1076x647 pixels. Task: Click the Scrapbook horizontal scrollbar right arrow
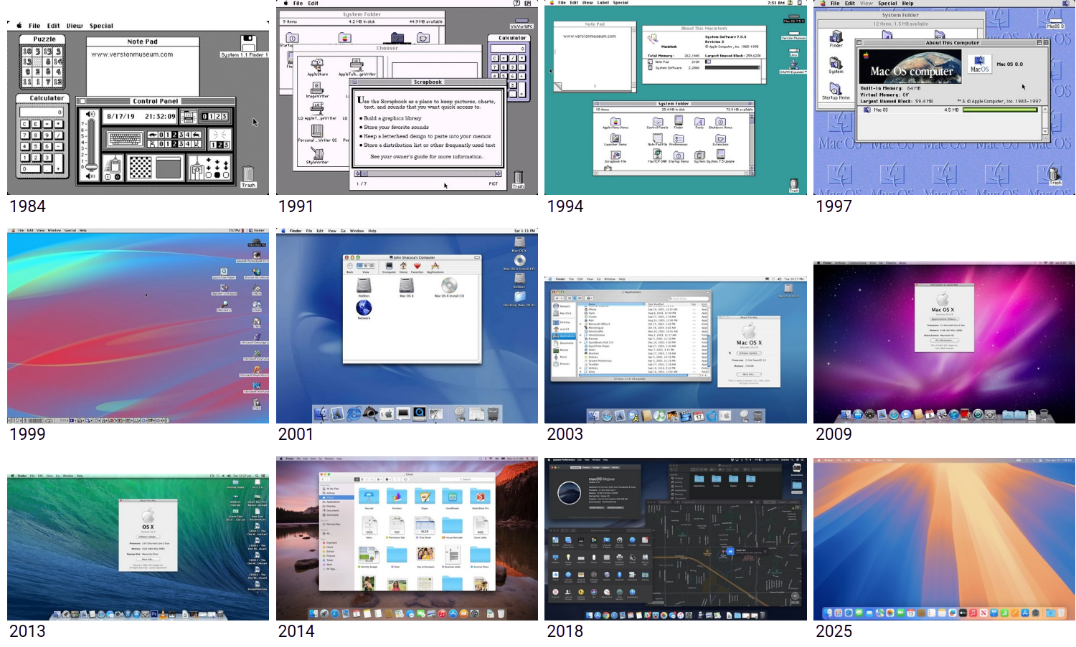pos(499,173)
